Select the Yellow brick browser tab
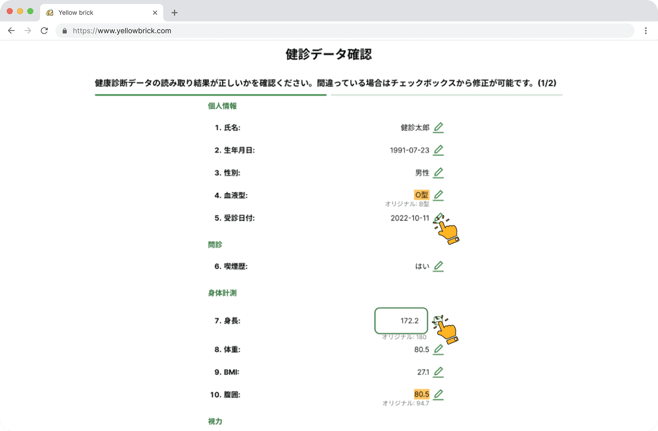658x431 pixels. click(x=76, y=13)
